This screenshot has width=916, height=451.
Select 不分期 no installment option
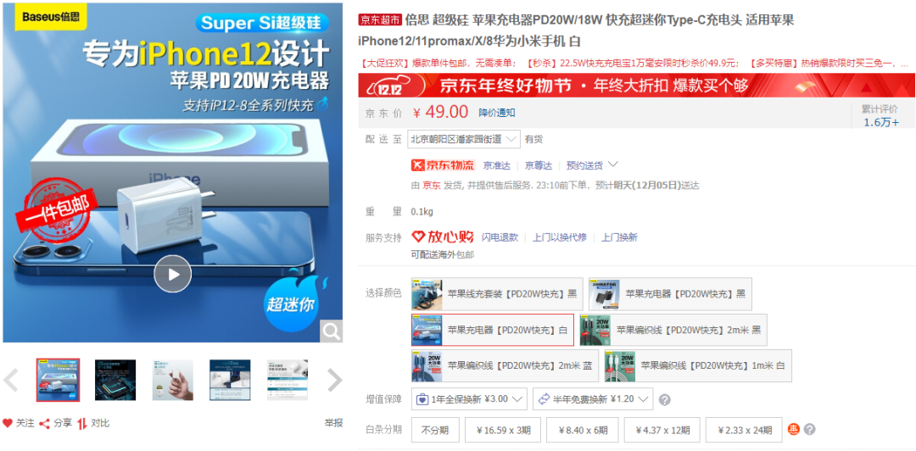[435, 430]
